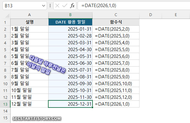Screen dimensions: 190x123
Task: Select row 5 header
Action: point(5,50)
